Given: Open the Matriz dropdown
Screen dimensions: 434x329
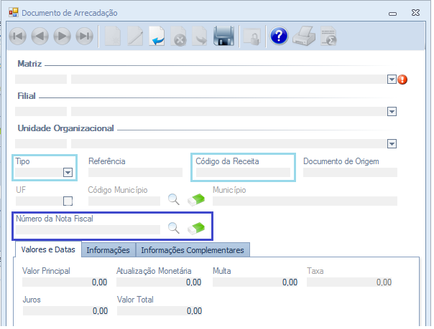Looking at the screenshot, I should click(x=392, y=80).
